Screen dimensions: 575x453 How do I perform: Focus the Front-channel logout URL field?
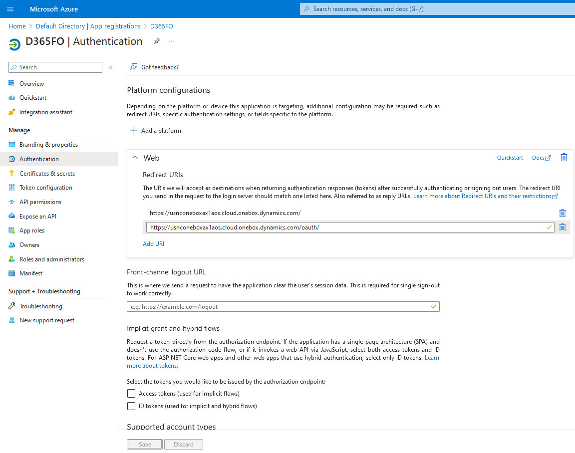[283, 306]
